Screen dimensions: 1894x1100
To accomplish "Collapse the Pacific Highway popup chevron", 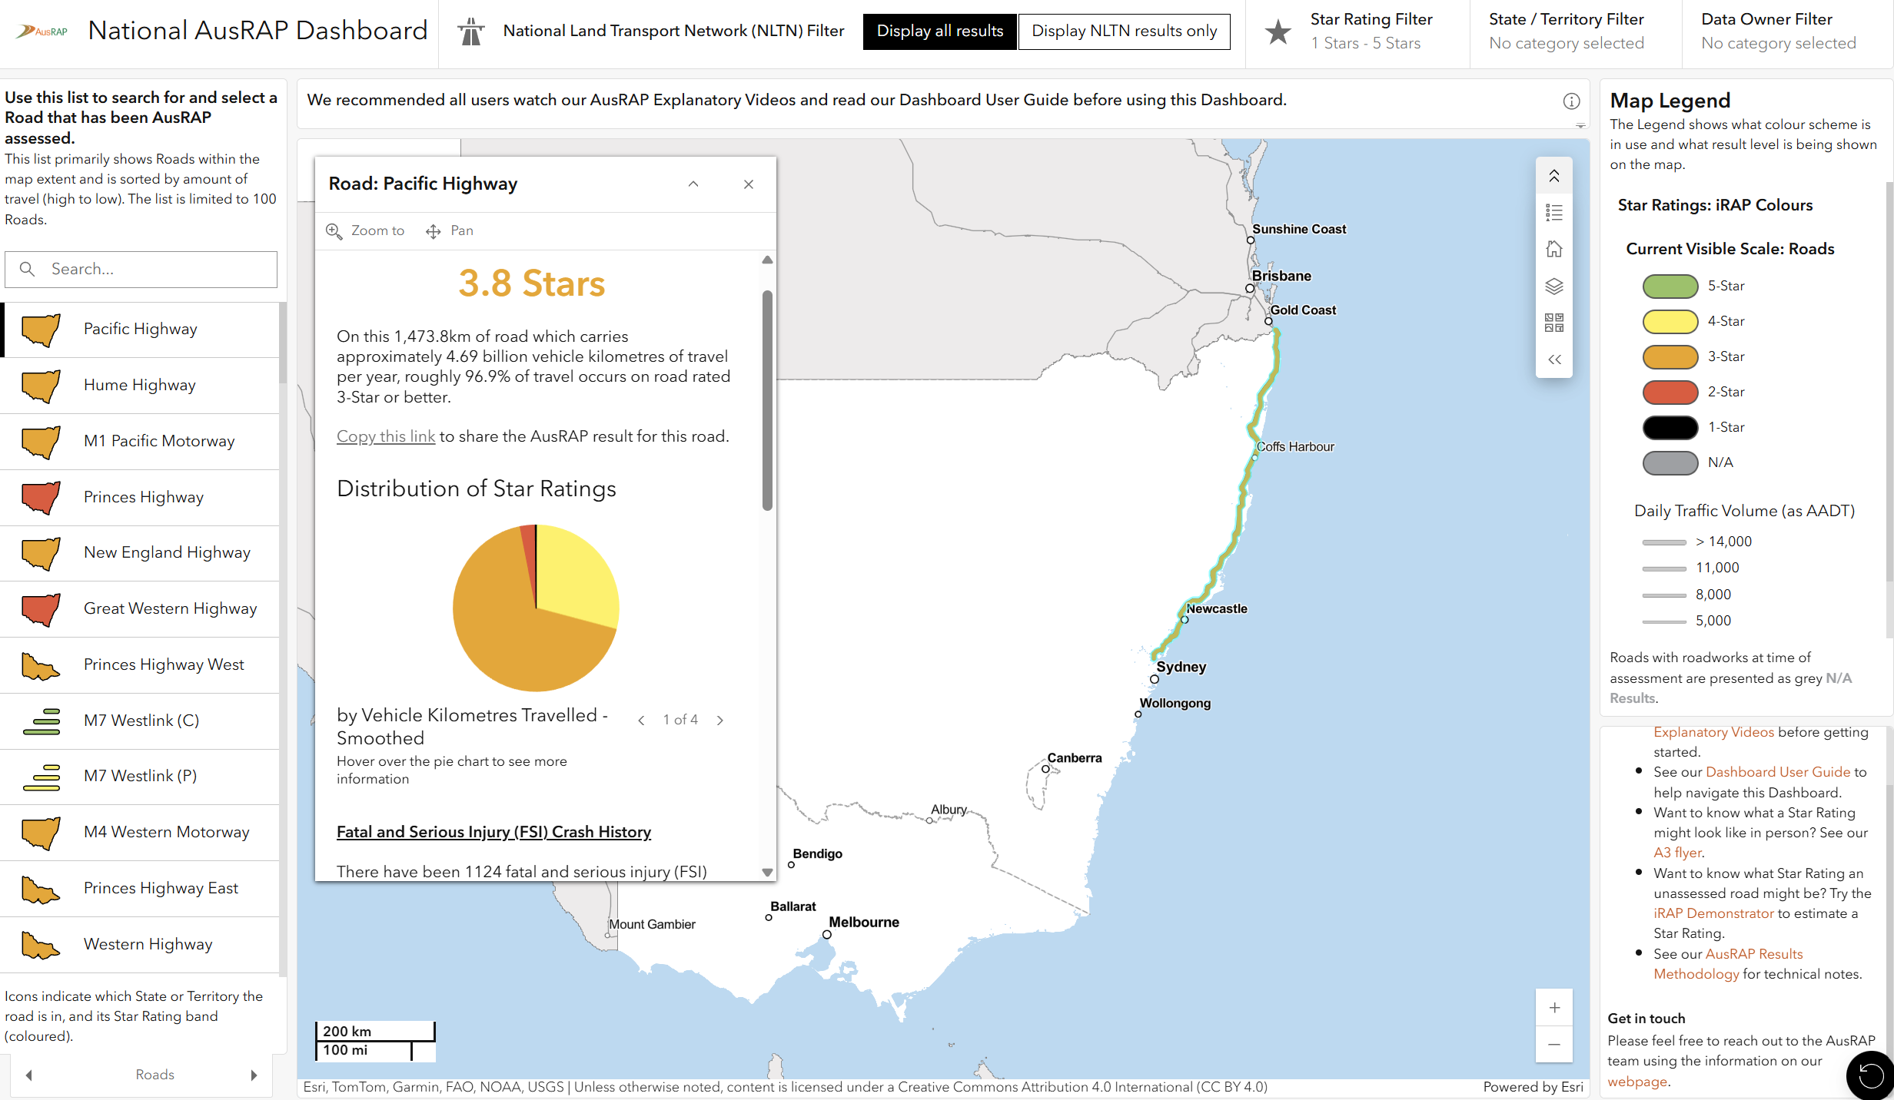I will click(x=693, y=184).
